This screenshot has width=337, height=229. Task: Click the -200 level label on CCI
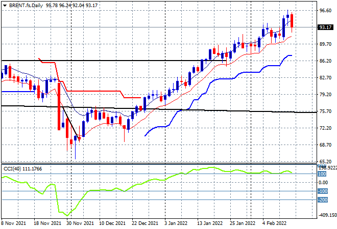tap(323, 200)
